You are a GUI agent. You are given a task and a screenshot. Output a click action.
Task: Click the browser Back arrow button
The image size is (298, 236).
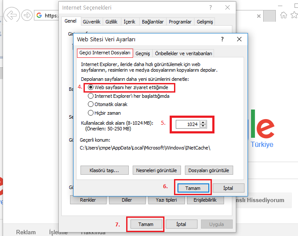coord(12,15)
